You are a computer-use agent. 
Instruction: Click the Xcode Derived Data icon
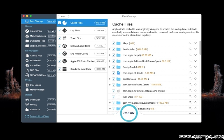coord(65,69)
